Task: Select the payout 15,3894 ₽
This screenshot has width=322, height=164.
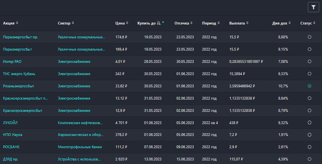Action: tap(237, 74)
